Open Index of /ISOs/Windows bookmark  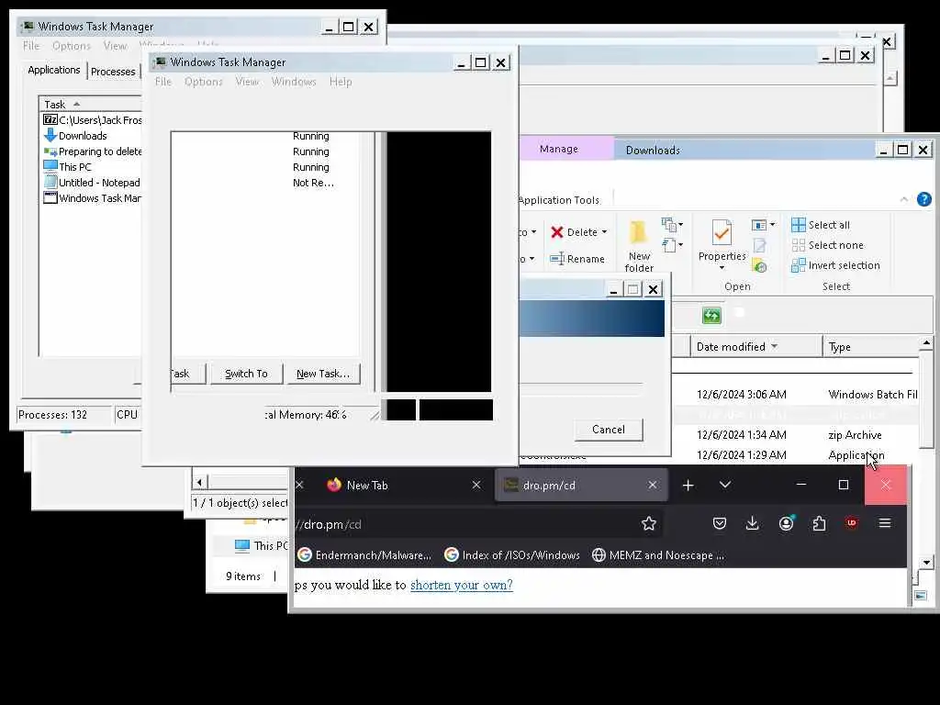coord(512,555)
